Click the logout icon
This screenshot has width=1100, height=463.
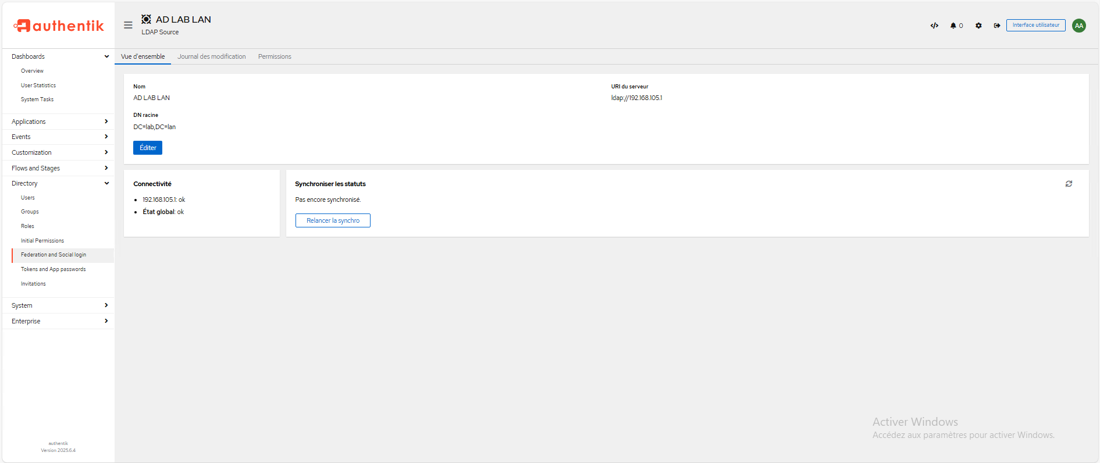point(997,26)
